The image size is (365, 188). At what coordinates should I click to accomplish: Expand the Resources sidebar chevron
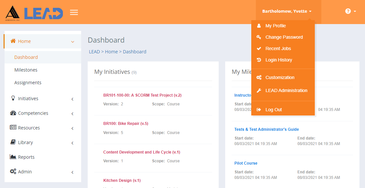(72, 128)
